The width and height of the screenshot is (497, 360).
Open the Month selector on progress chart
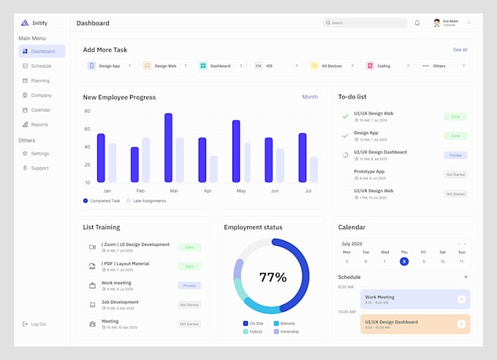point(310,97)
